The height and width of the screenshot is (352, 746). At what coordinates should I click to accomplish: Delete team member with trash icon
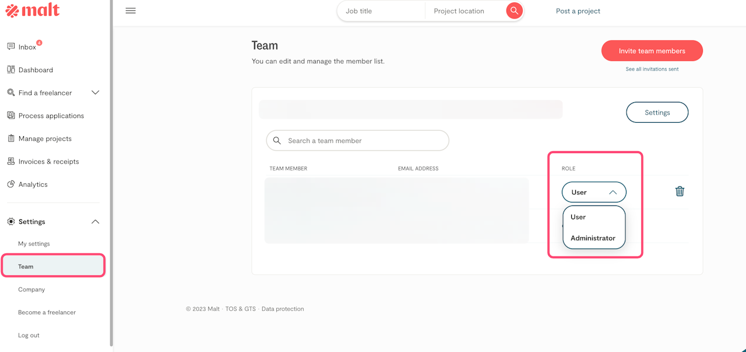(x=680, y=191)
